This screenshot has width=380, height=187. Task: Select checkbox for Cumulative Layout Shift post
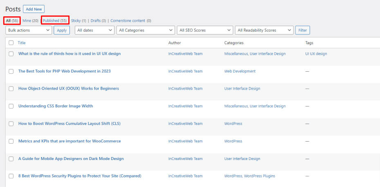[11, 124]
